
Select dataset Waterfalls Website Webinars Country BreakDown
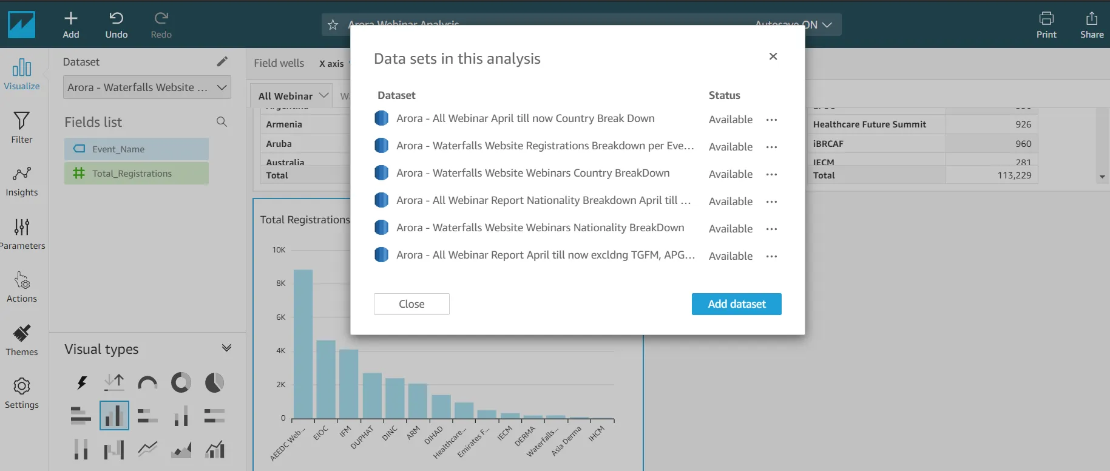(x=533, y=173)
